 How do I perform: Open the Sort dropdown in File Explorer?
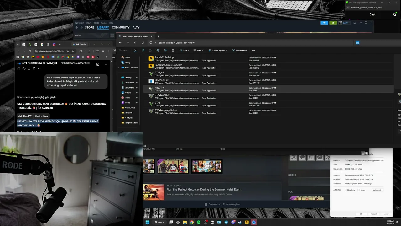[x=185, y=50]
